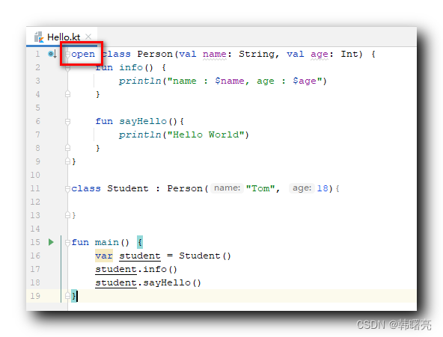Click fold end marker on line 19
The width and height of the screenshot is (443, 337).
tap(67, 296)
